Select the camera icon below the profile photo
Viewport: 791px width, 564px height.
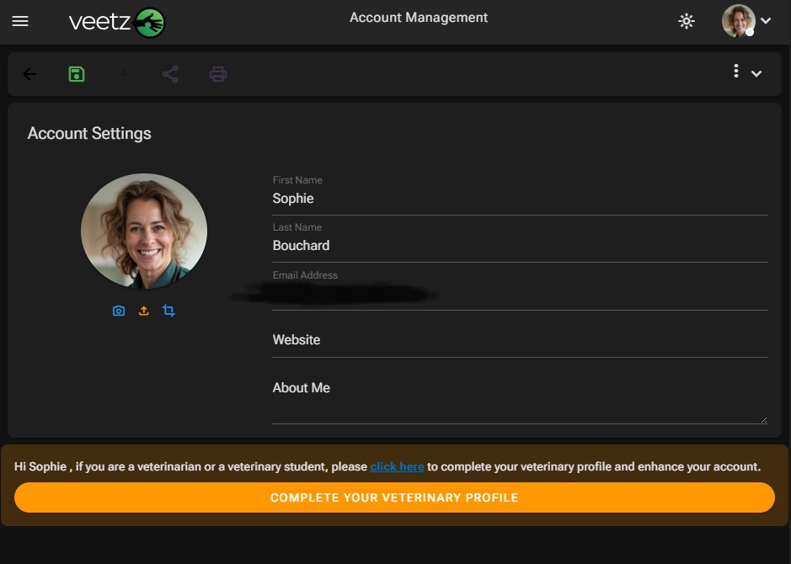click(119, 311)
